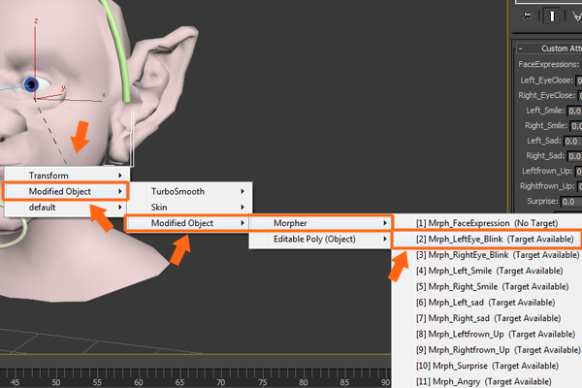Click the Rightfrown_Up label

coord(547,186)
